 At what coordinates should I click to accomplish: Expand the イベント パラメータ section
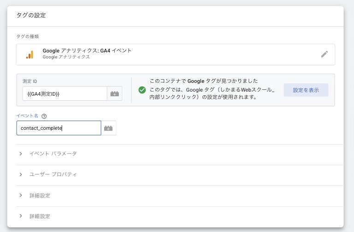(180, 154)
